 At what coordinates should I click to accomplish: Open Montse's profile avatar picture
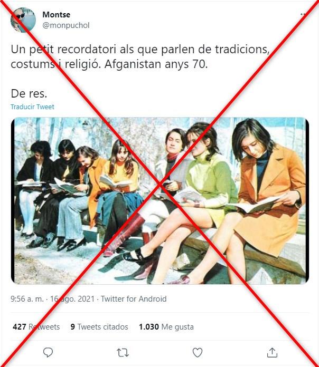[x=23, y=20]
